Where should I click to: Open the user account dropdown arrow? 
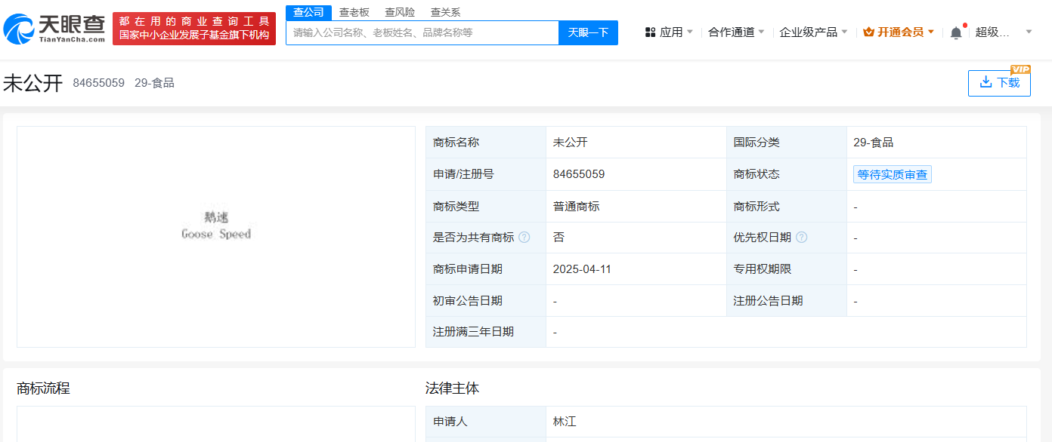click(1029, 32)
